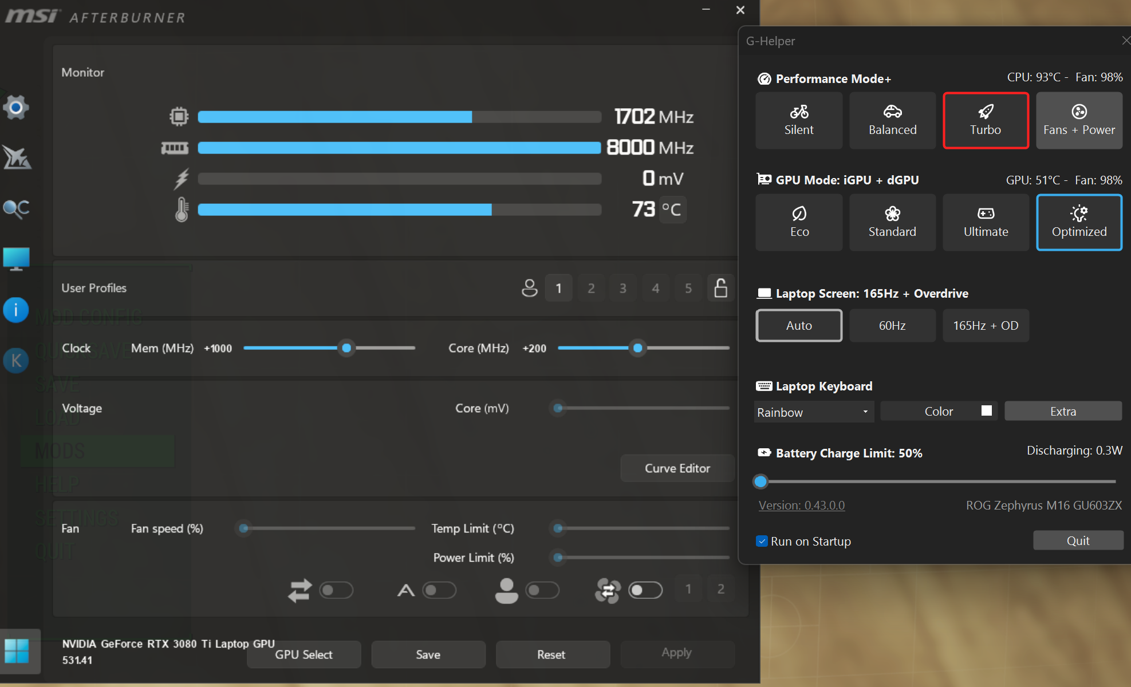Quit G-Helper
The height and width of the screenshot is (687, 1131).
[x=1078, y=540]
